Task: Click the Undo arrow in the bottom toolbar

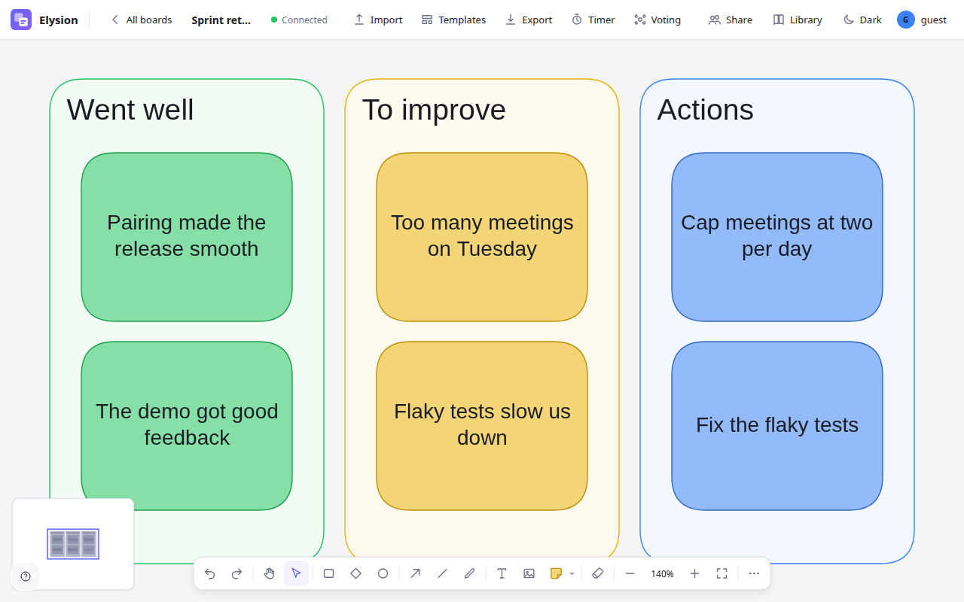Action: (x=210, y=573)
